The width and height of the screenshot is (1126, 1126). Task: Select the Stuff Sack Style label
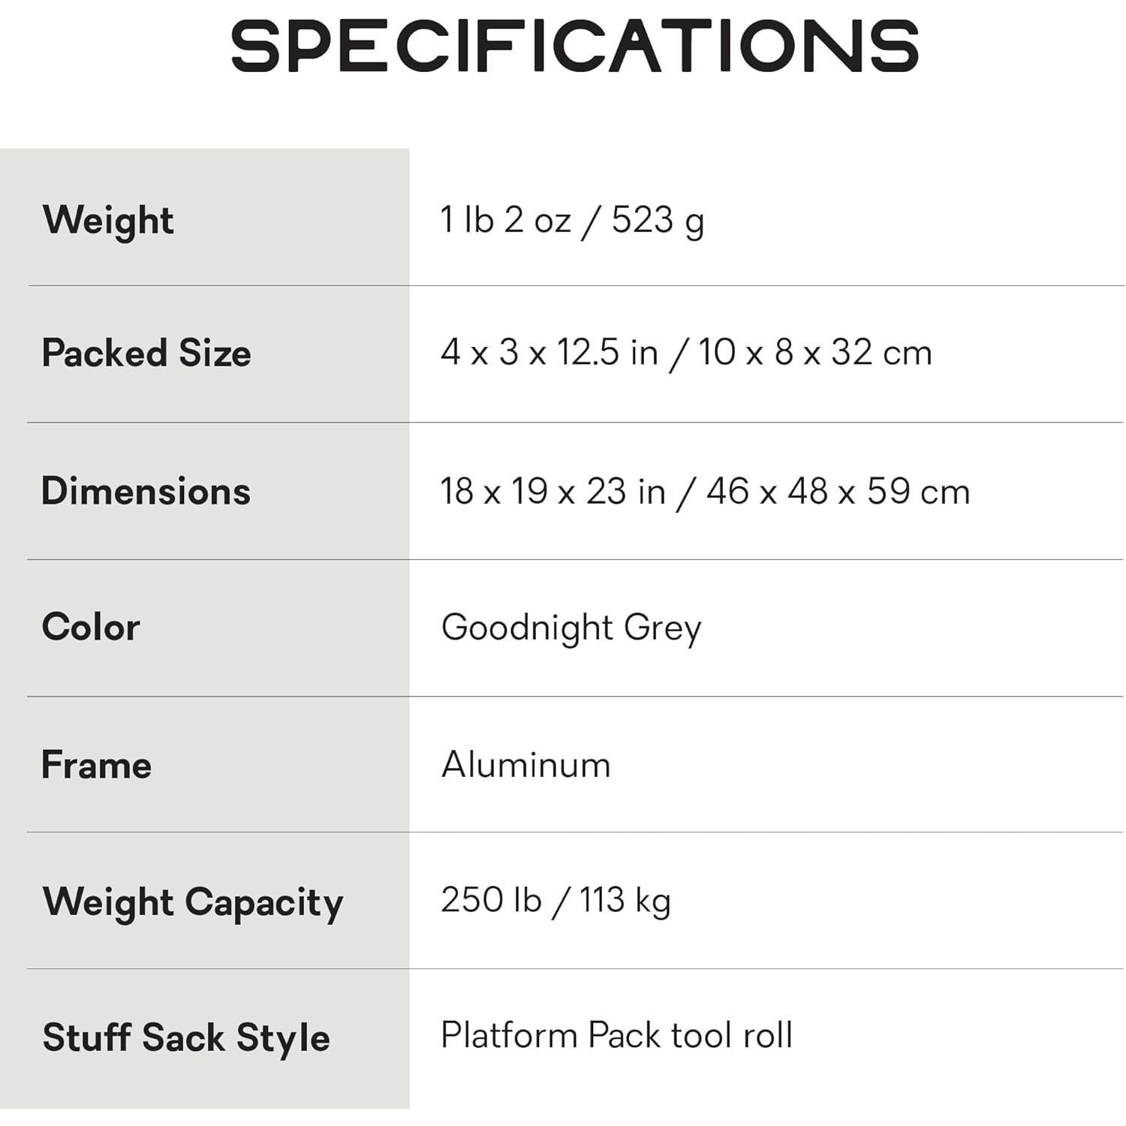pyautogui.click(x=186, y=1037)
